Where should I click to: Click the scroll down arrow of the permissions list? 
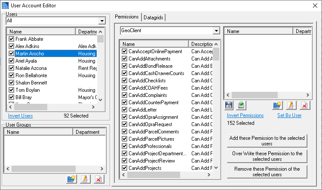coord(216,168)
